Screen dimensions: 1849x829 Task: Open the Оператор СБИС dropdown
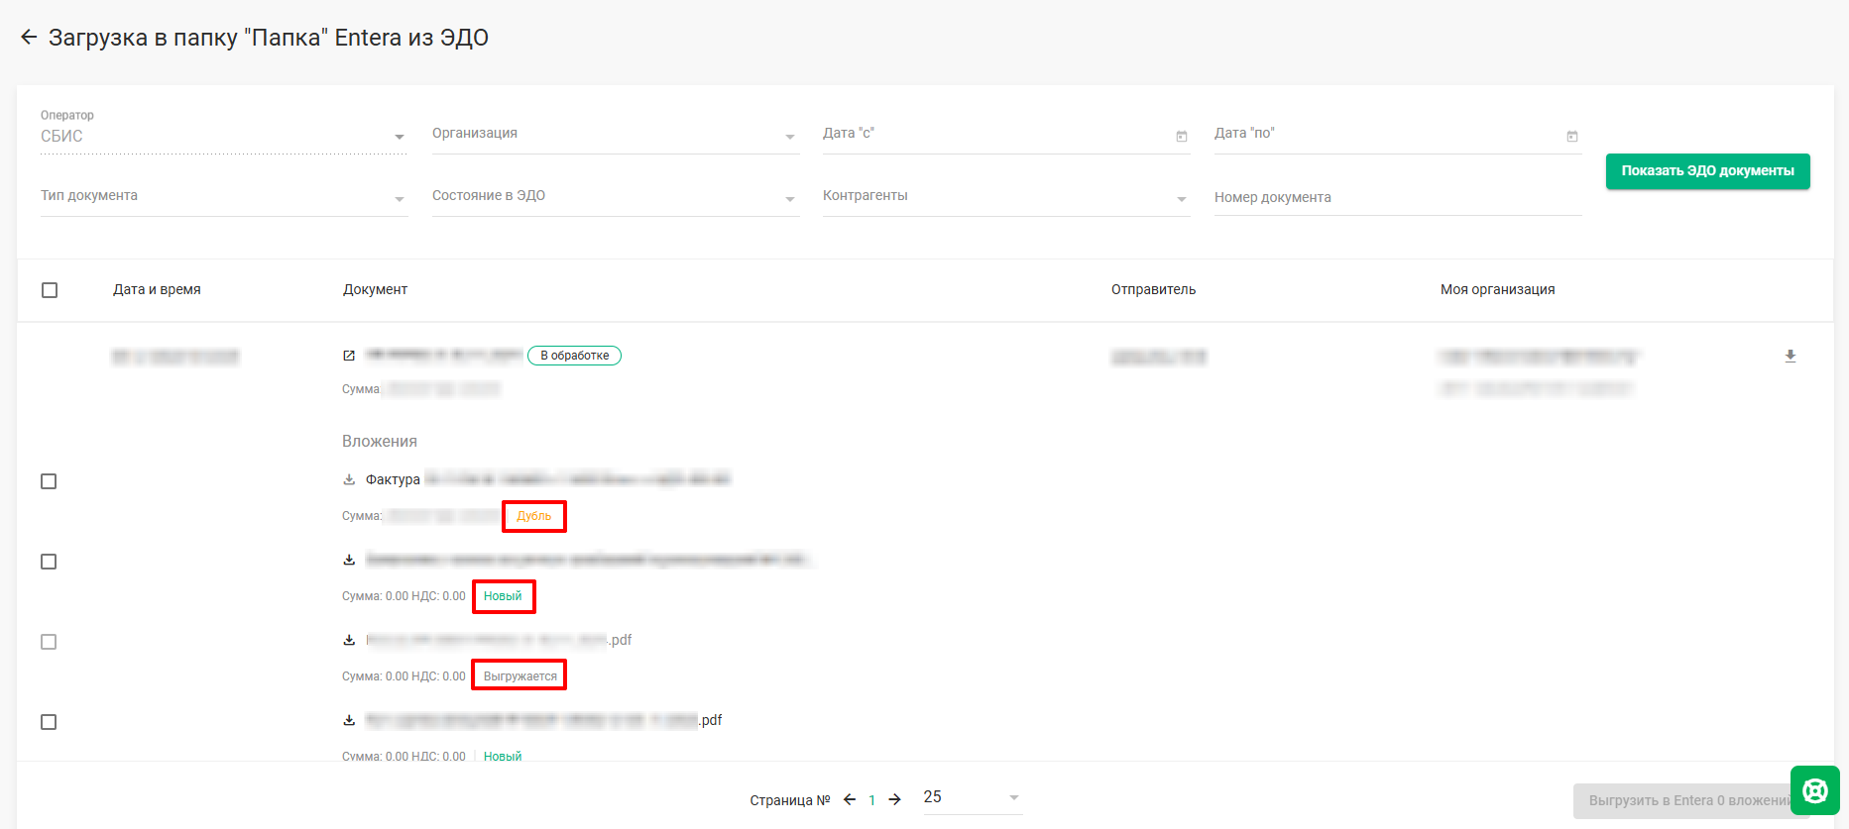tap(224, 136)
